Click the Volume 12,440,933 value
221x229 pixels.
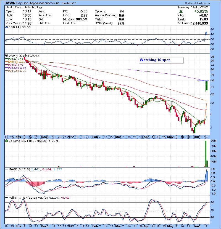click(199, 23)
